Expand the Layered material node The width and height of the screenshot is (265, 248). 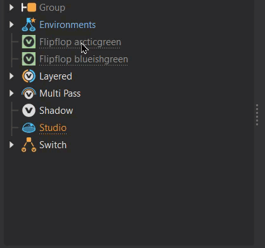11,76
